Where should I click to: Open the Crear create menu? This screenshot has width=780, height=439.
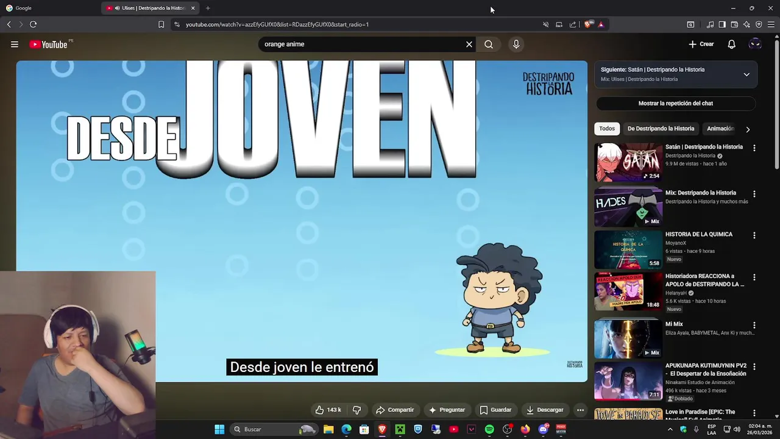click(x=701, y=44)
